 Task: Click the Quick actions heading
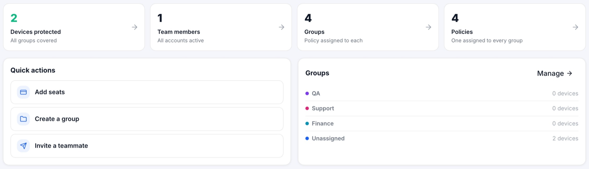click(x=33, y=70)
